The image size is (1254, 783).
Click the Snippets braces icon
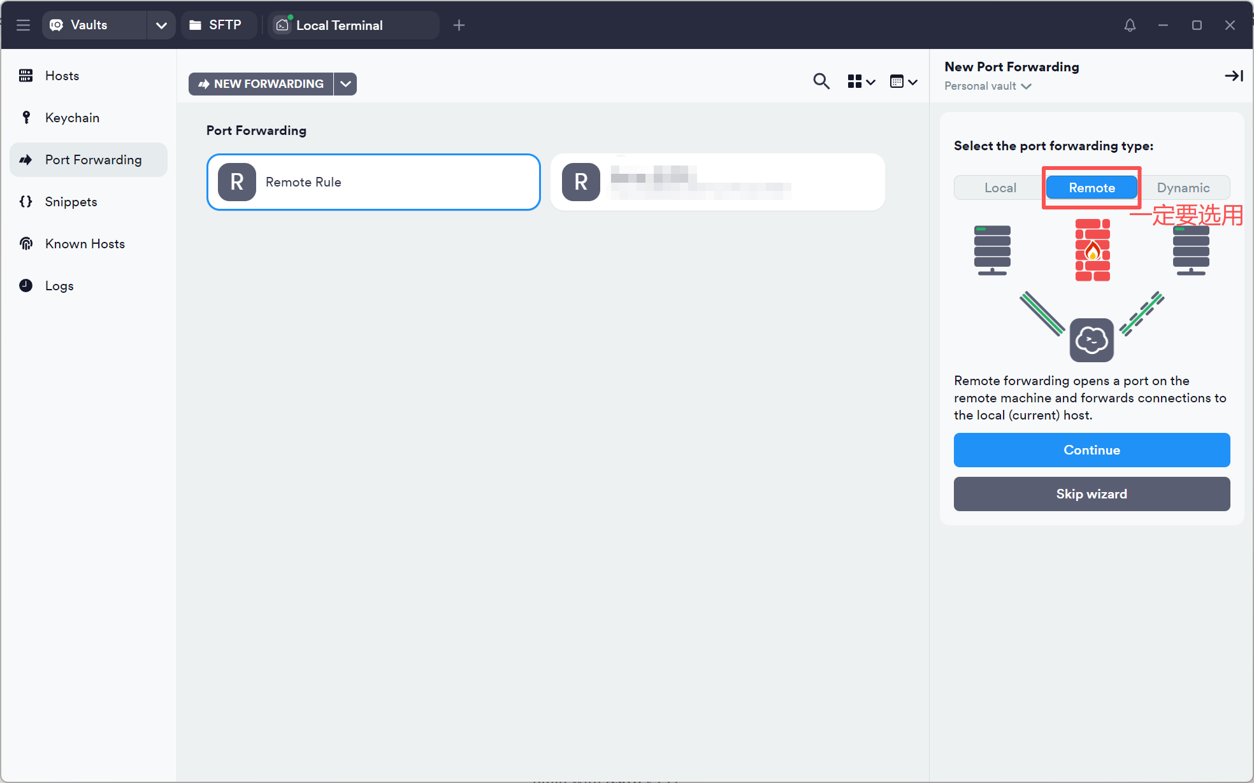pos(26,202)
